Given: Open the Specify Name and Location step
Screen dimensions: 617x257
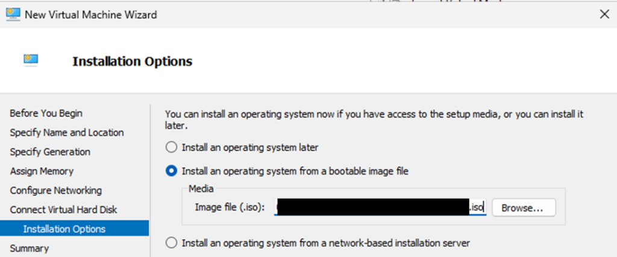Looking at the screenshot, I should (x=67, y=133).
